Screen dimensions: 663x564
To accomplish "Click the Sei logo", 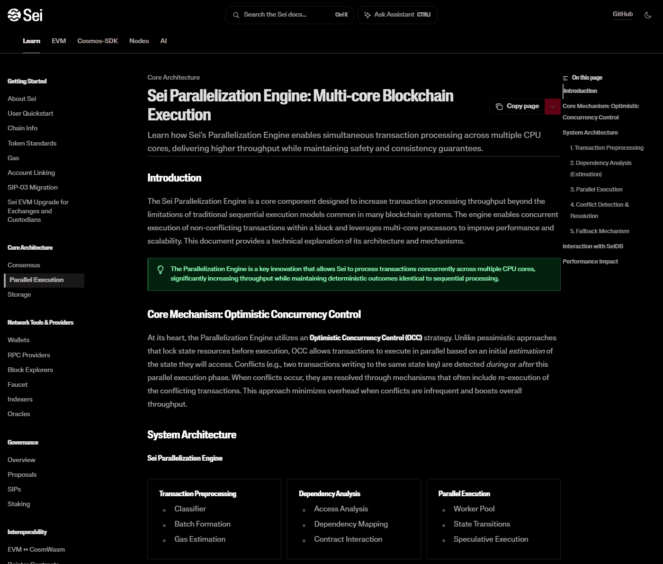I will pos(25,15).
